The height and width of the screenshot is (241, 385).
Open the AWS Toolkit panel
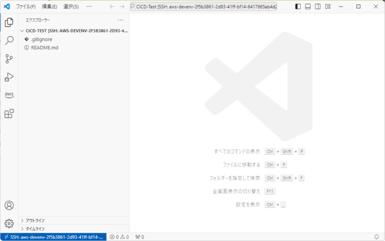tap(9, 95)
